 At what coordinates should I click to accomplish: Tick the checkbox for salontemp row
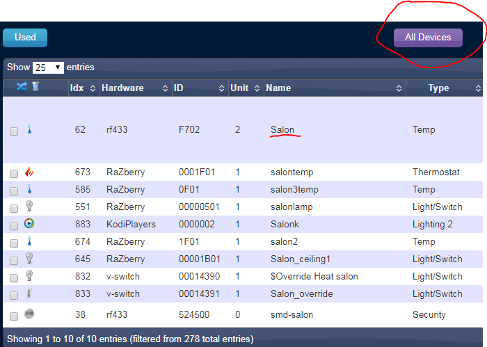(x=14, y=173)
